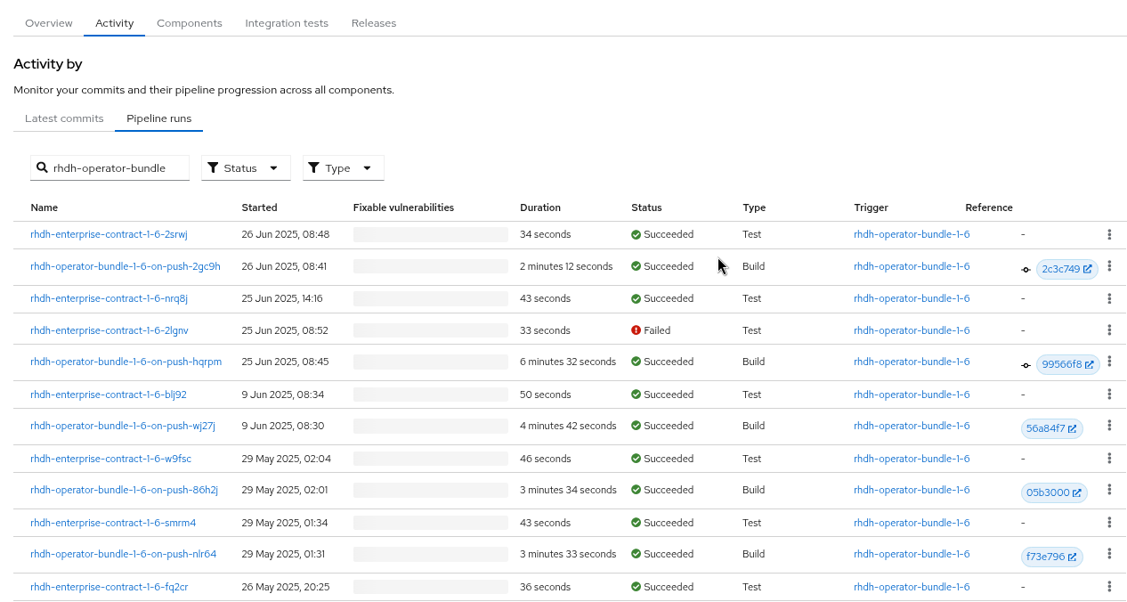Open actions menu for rhdh-enterprise-contract-1-6-fq2cr
Image resolution: width=1127 pixels, height=602 pixels.
tap(1109, 586)
